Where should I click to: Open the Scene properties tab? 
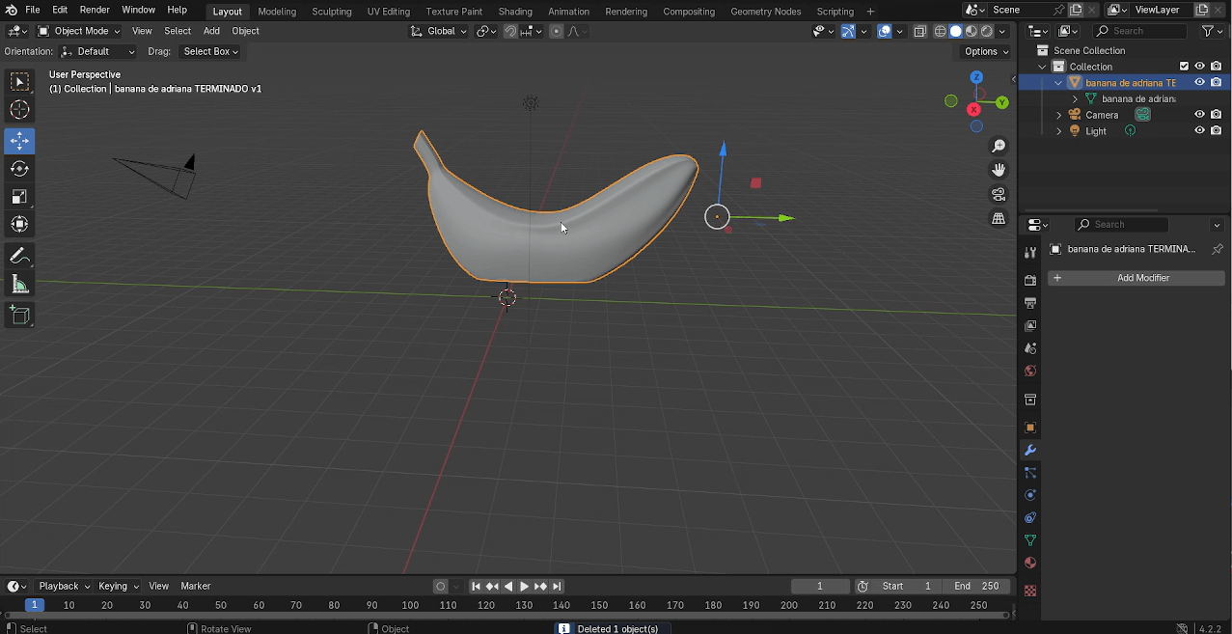coord(1030,348)
